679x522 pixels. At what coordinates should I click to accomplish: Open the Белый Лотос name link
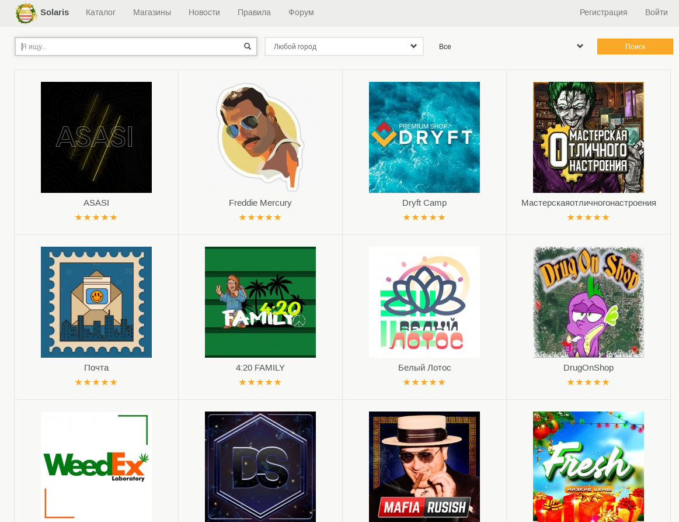[x=424, y=368]
